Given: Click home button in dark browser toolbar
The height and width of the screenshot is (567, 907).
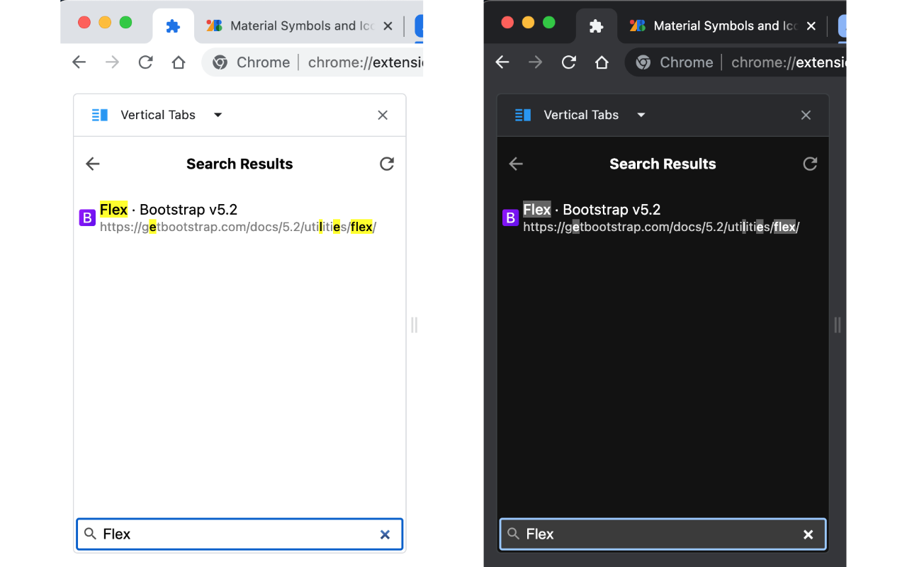Looking at the screenshot, I should tap(602, 62).
